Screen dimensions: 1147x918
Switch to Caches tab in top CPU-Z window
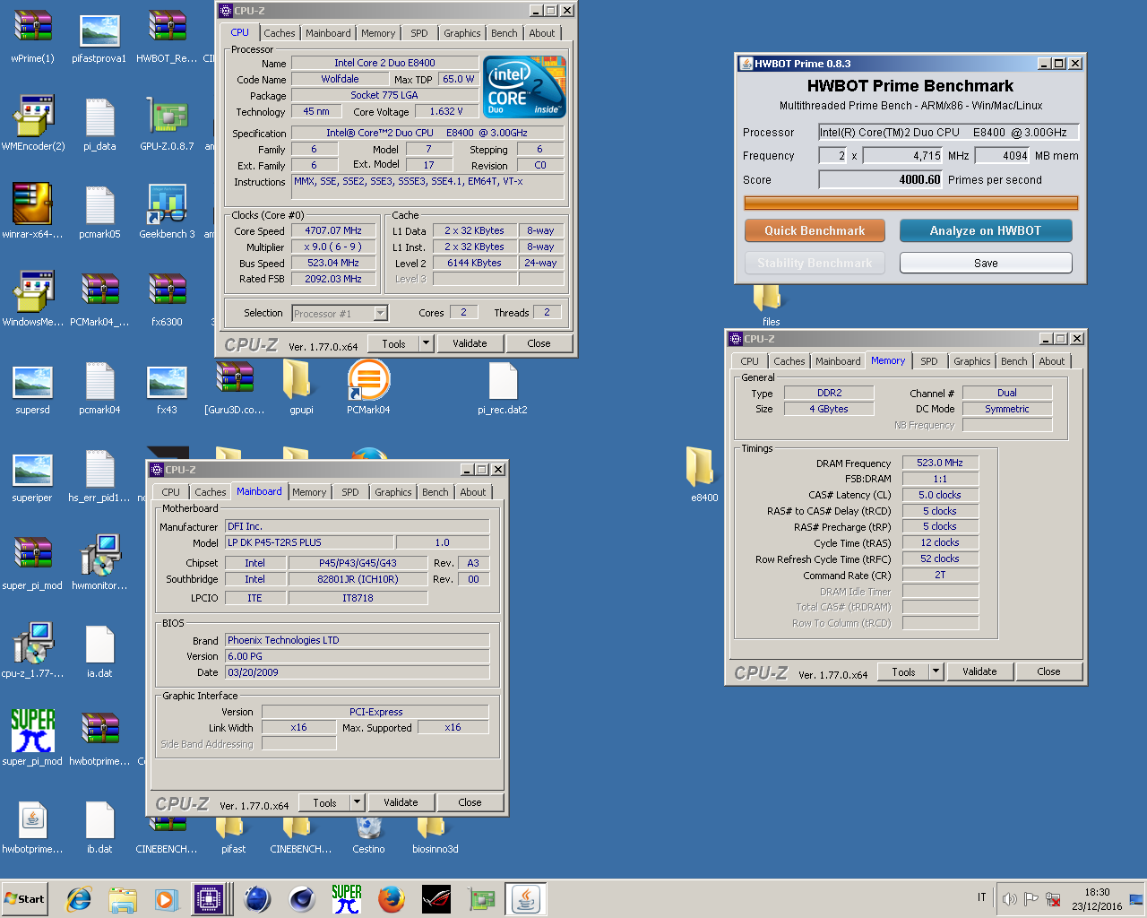(x=280, y=33)
